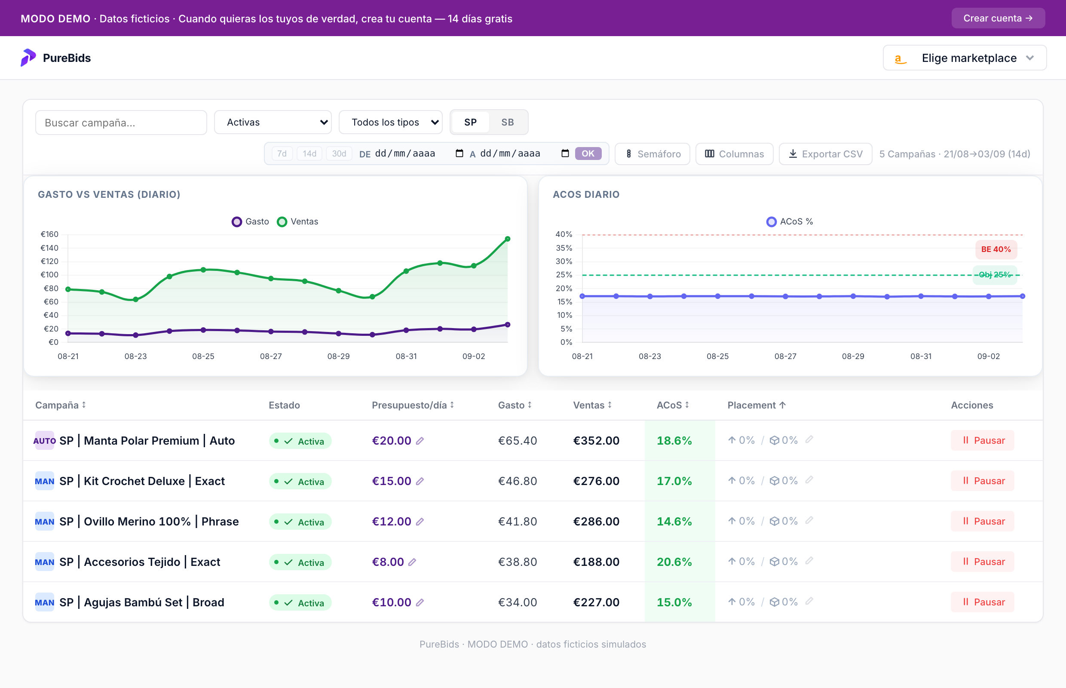This screenshot has height=688, width=1066.
Task: Edit budget pencil for Ovillo Merino 100%
Action: click(420, 522)
